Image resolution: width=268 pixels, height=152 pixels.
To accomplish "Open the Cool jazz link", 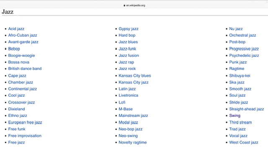I will coord(16,96).
